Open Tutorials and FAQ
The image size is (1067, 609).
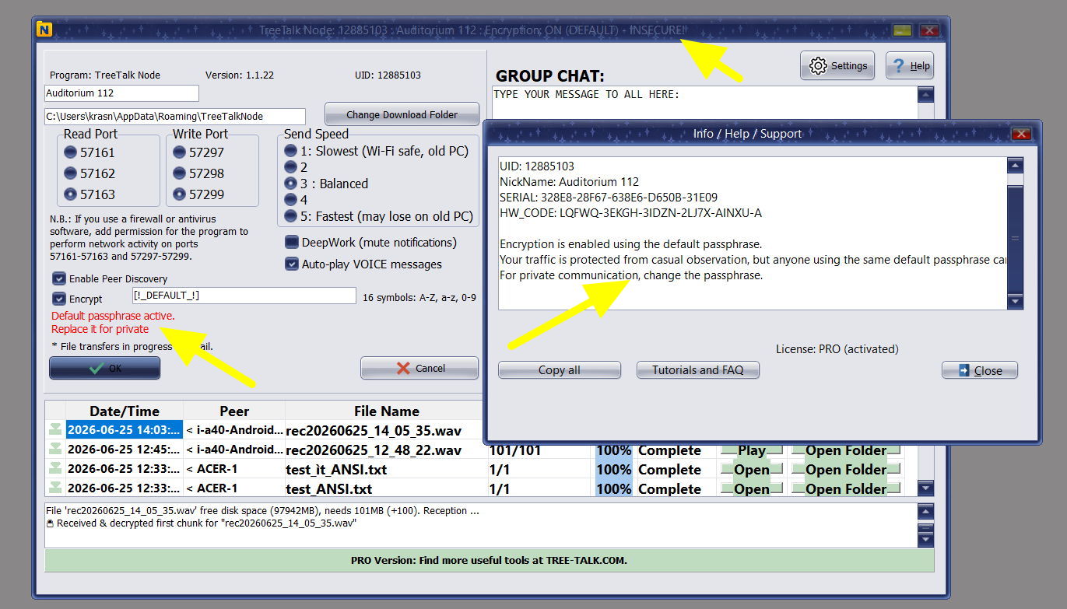click(x=698, y=370)
